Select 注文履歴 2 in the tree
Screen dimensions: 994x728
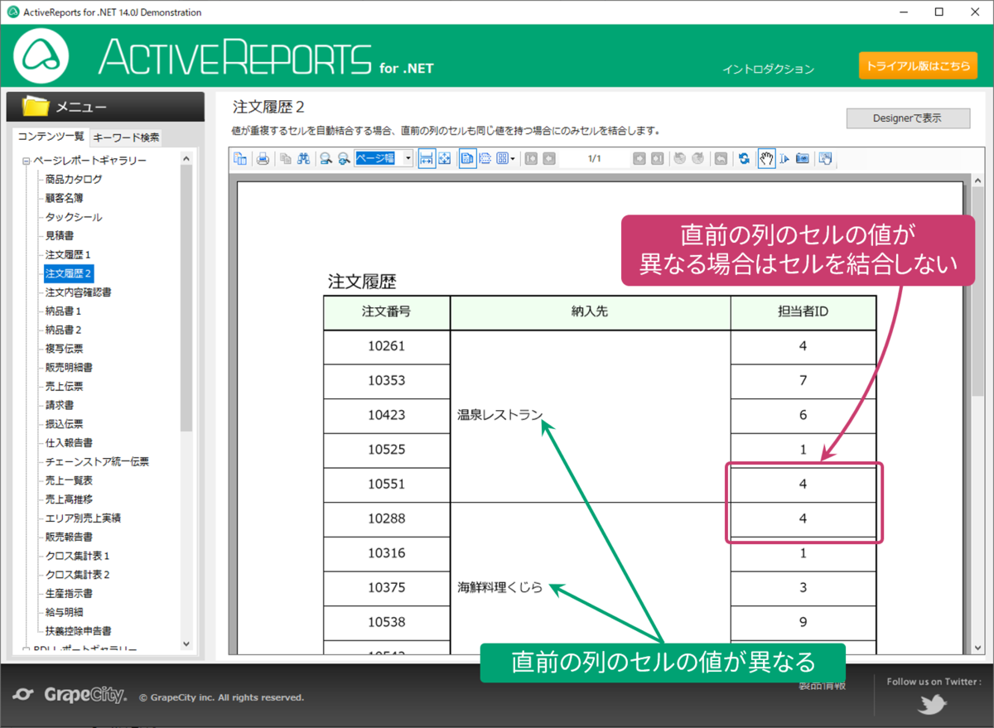[x=69, y=272]
